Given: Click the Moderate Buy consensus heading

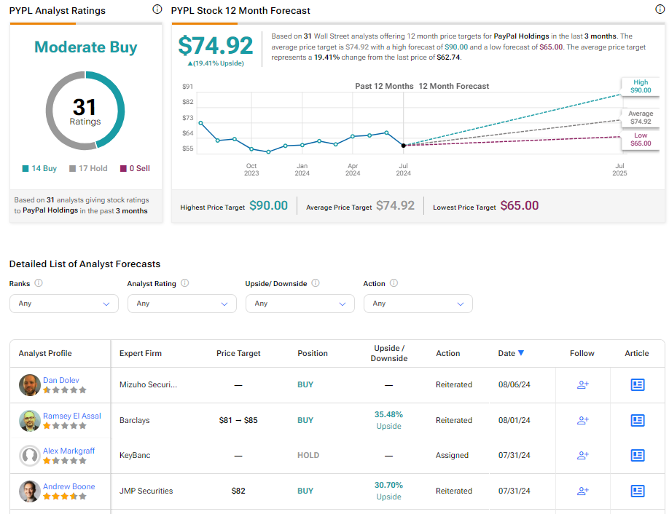Looking at the screenshot, I should point(86,47).
